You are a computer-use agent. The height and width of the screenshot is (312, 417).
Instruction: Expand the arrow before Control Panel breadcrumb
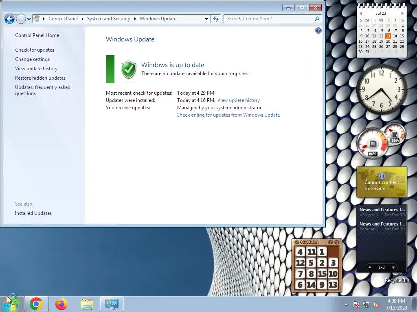pos(44,19)
